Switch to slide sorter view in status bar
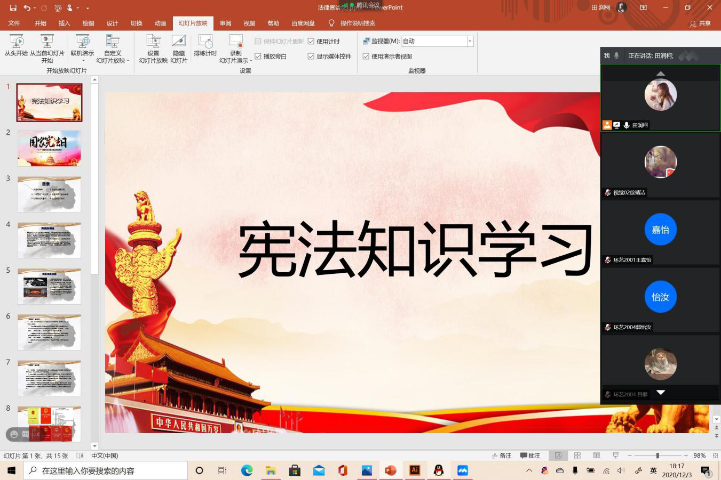 click(577, 455)
